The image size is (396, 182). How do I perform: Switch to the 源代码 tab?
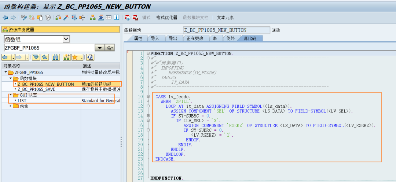(x=250, y=38)
